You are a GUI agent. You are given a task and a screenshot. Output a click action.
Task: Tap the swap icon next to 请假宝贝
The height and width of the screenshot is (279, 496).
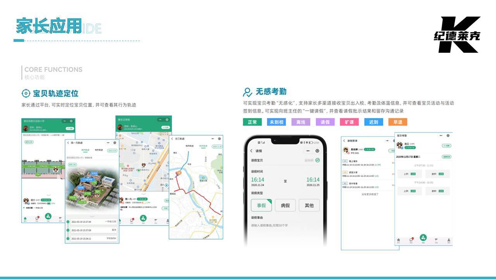coord(318,160)
